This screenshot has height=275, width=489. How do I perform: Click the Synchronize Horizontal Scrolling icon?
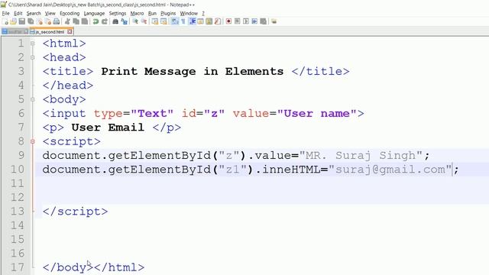pyautogui.click(x=164, y=21)
